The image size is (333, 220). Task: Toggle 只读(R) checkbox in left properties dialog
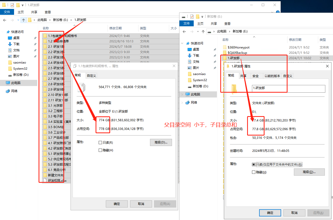click(100, 142)
